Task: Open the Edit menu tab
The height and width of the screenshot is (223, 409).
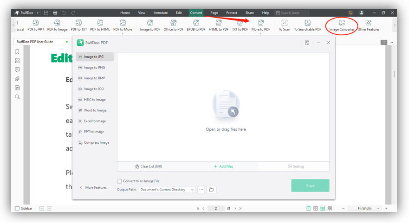Action: pyautogui.click(x=179, y=13)
